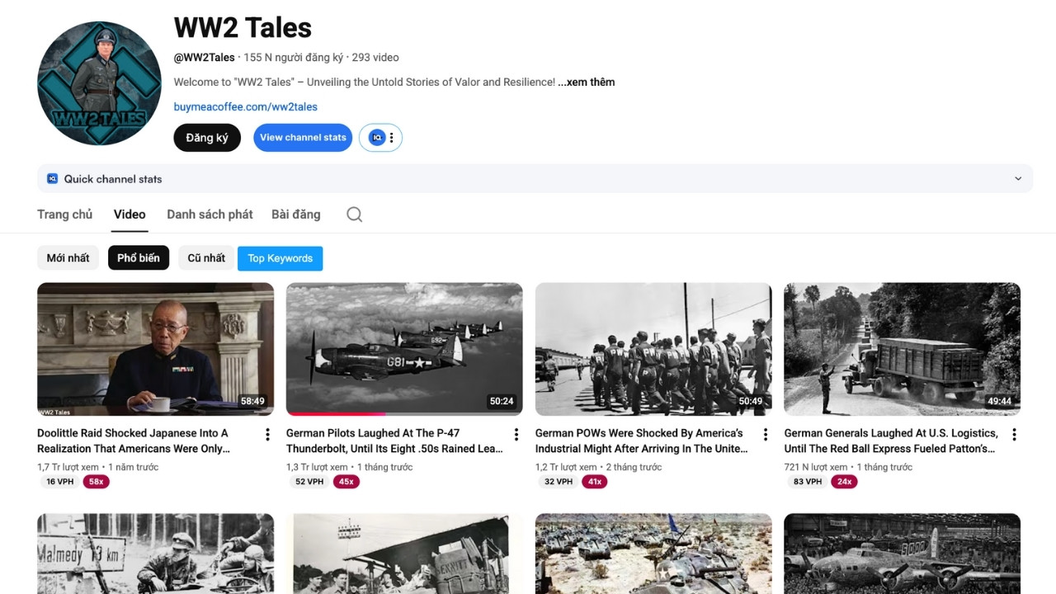Sort videos by Cũ nhất
The image size is (1056, 594).
206,258
